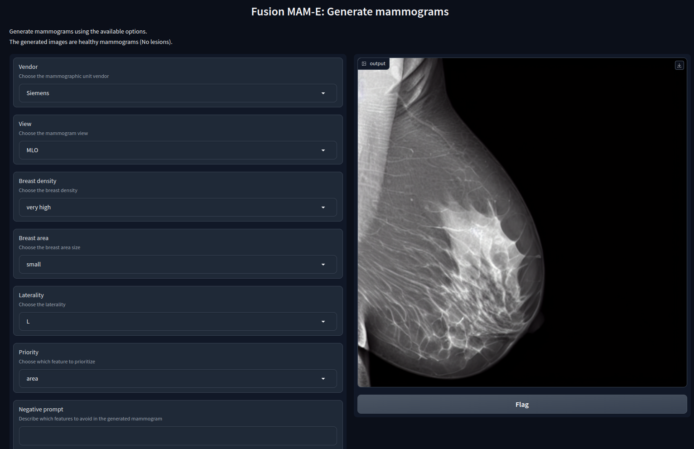Screen dimensions: 694x449
Task: Click 'Choose which feature to prioritize' text
Action: click(57, 362)
